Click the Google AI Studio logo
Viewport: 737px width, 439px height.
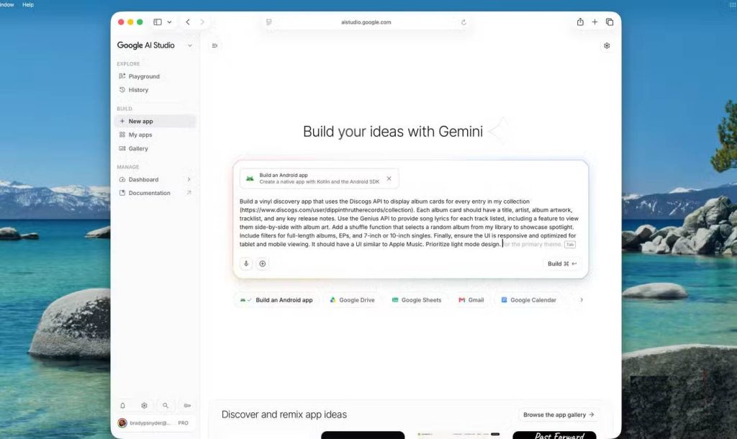(145, 45)
